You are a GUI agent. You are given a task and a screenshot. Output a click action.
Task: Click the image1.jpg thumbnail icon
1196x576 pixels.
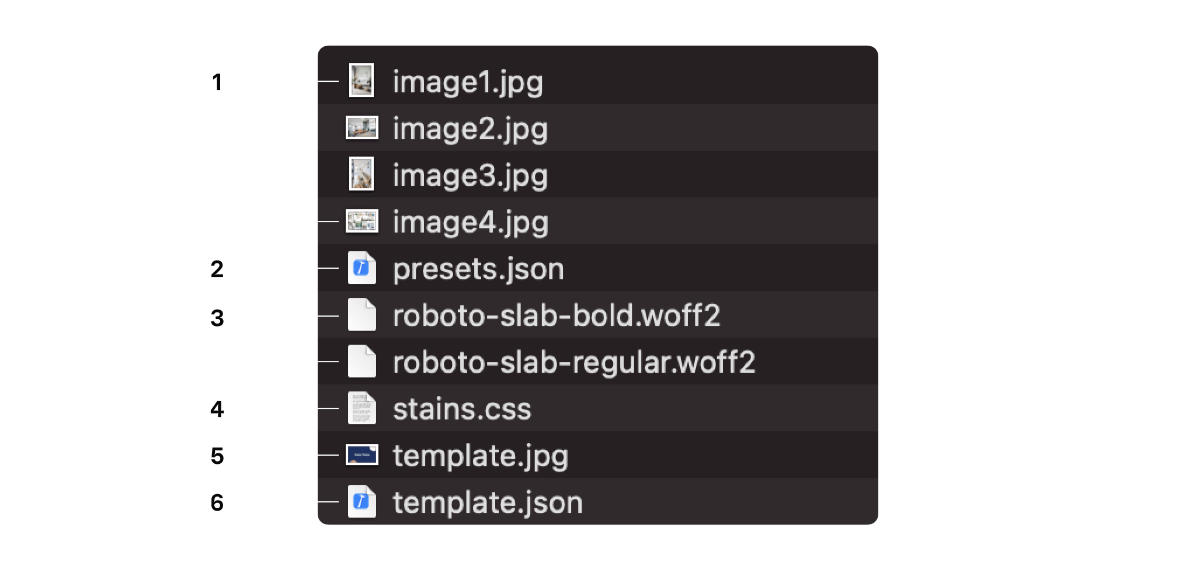pos(361,81)
